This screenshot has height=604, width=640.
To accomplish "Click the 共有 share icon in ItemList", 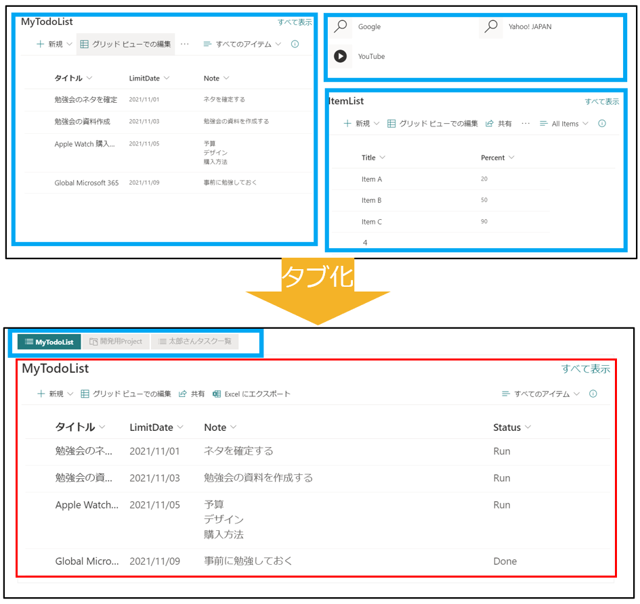I will tap(490, 124).
